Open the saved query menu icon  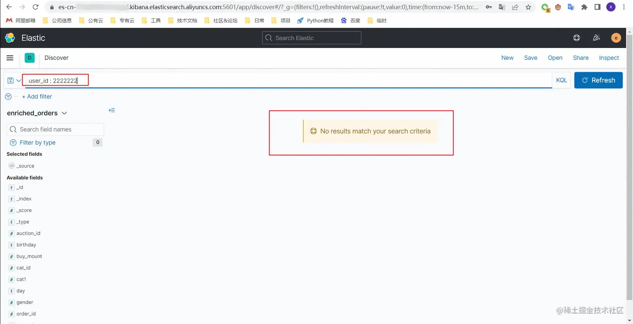(14, 81)
